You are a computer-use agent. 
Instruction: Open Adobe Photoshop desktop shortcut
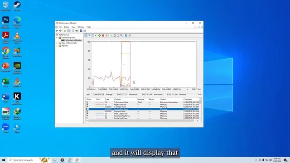(5, 22)
